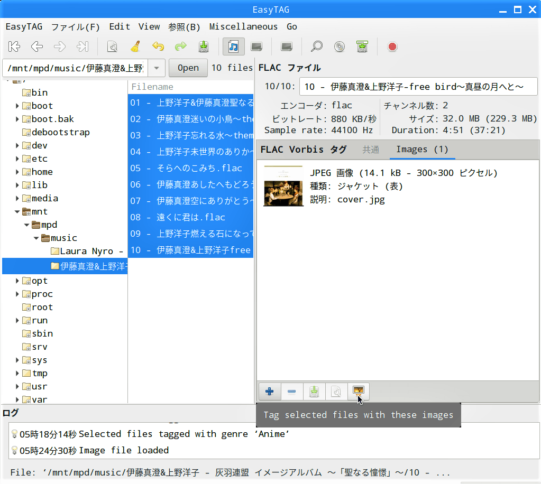
Task: Select the debootstrap folder
Action: [56, 133]
